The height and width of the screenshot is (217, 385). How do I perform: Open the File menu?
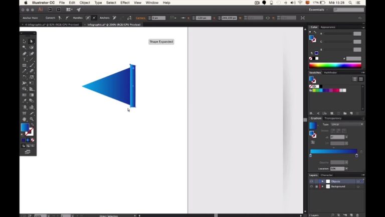pyautogui.click(x=62, y=3)
